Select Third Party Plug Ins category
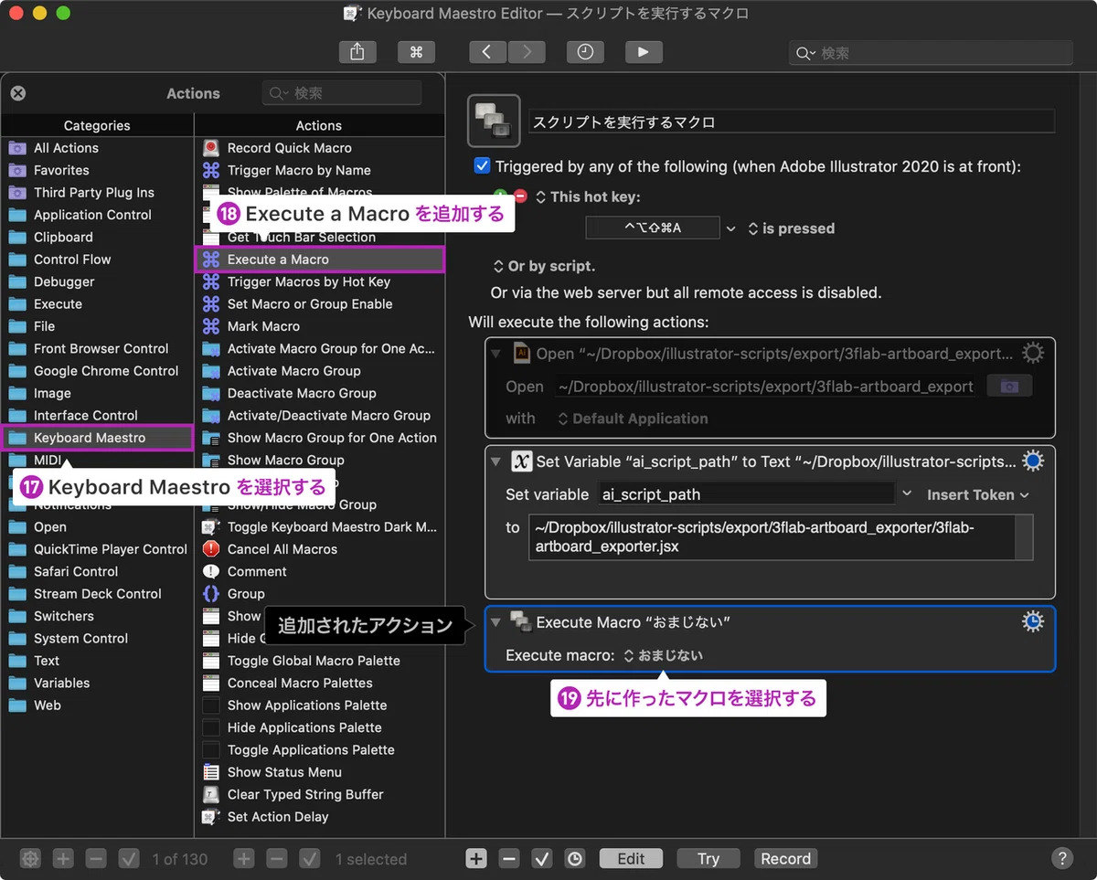Screen dimensions: 1097x880 pos(98,193)
